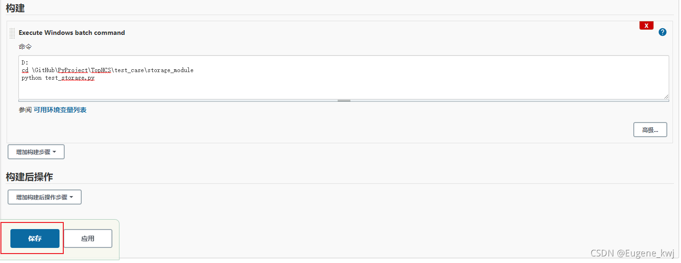This screenshot has width=681, height=263.
Task: Delete the build step with red X
Action: 646,25
